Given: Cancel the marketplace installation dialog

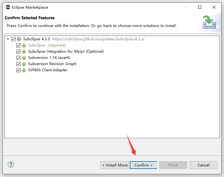Looking at the screenshot, I should tap(203, 165).
